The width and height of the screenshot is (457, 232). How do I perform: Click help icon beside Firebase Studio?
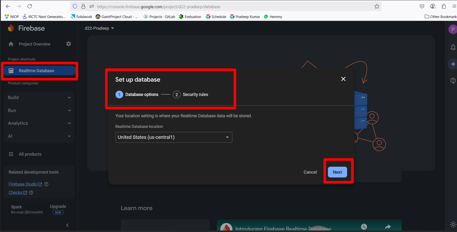46,184
